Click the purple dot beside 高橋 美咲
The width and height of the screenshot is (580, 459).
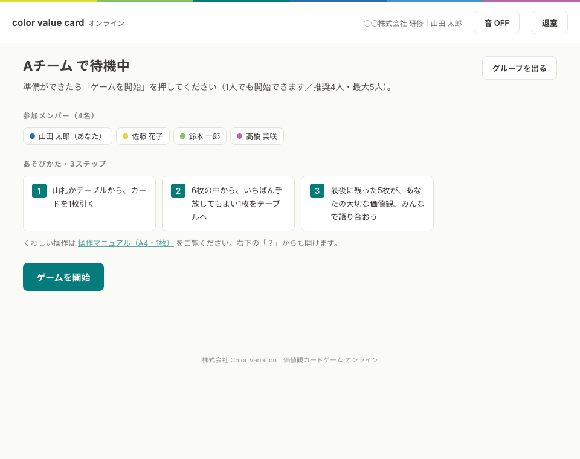point(240,136)
